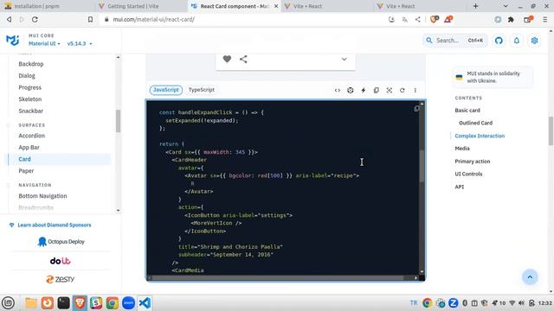Image resolution: width=554 pixels, height=311 pixels.
Task: Edit demo in CodeSandbox
Action: [350, 90]
